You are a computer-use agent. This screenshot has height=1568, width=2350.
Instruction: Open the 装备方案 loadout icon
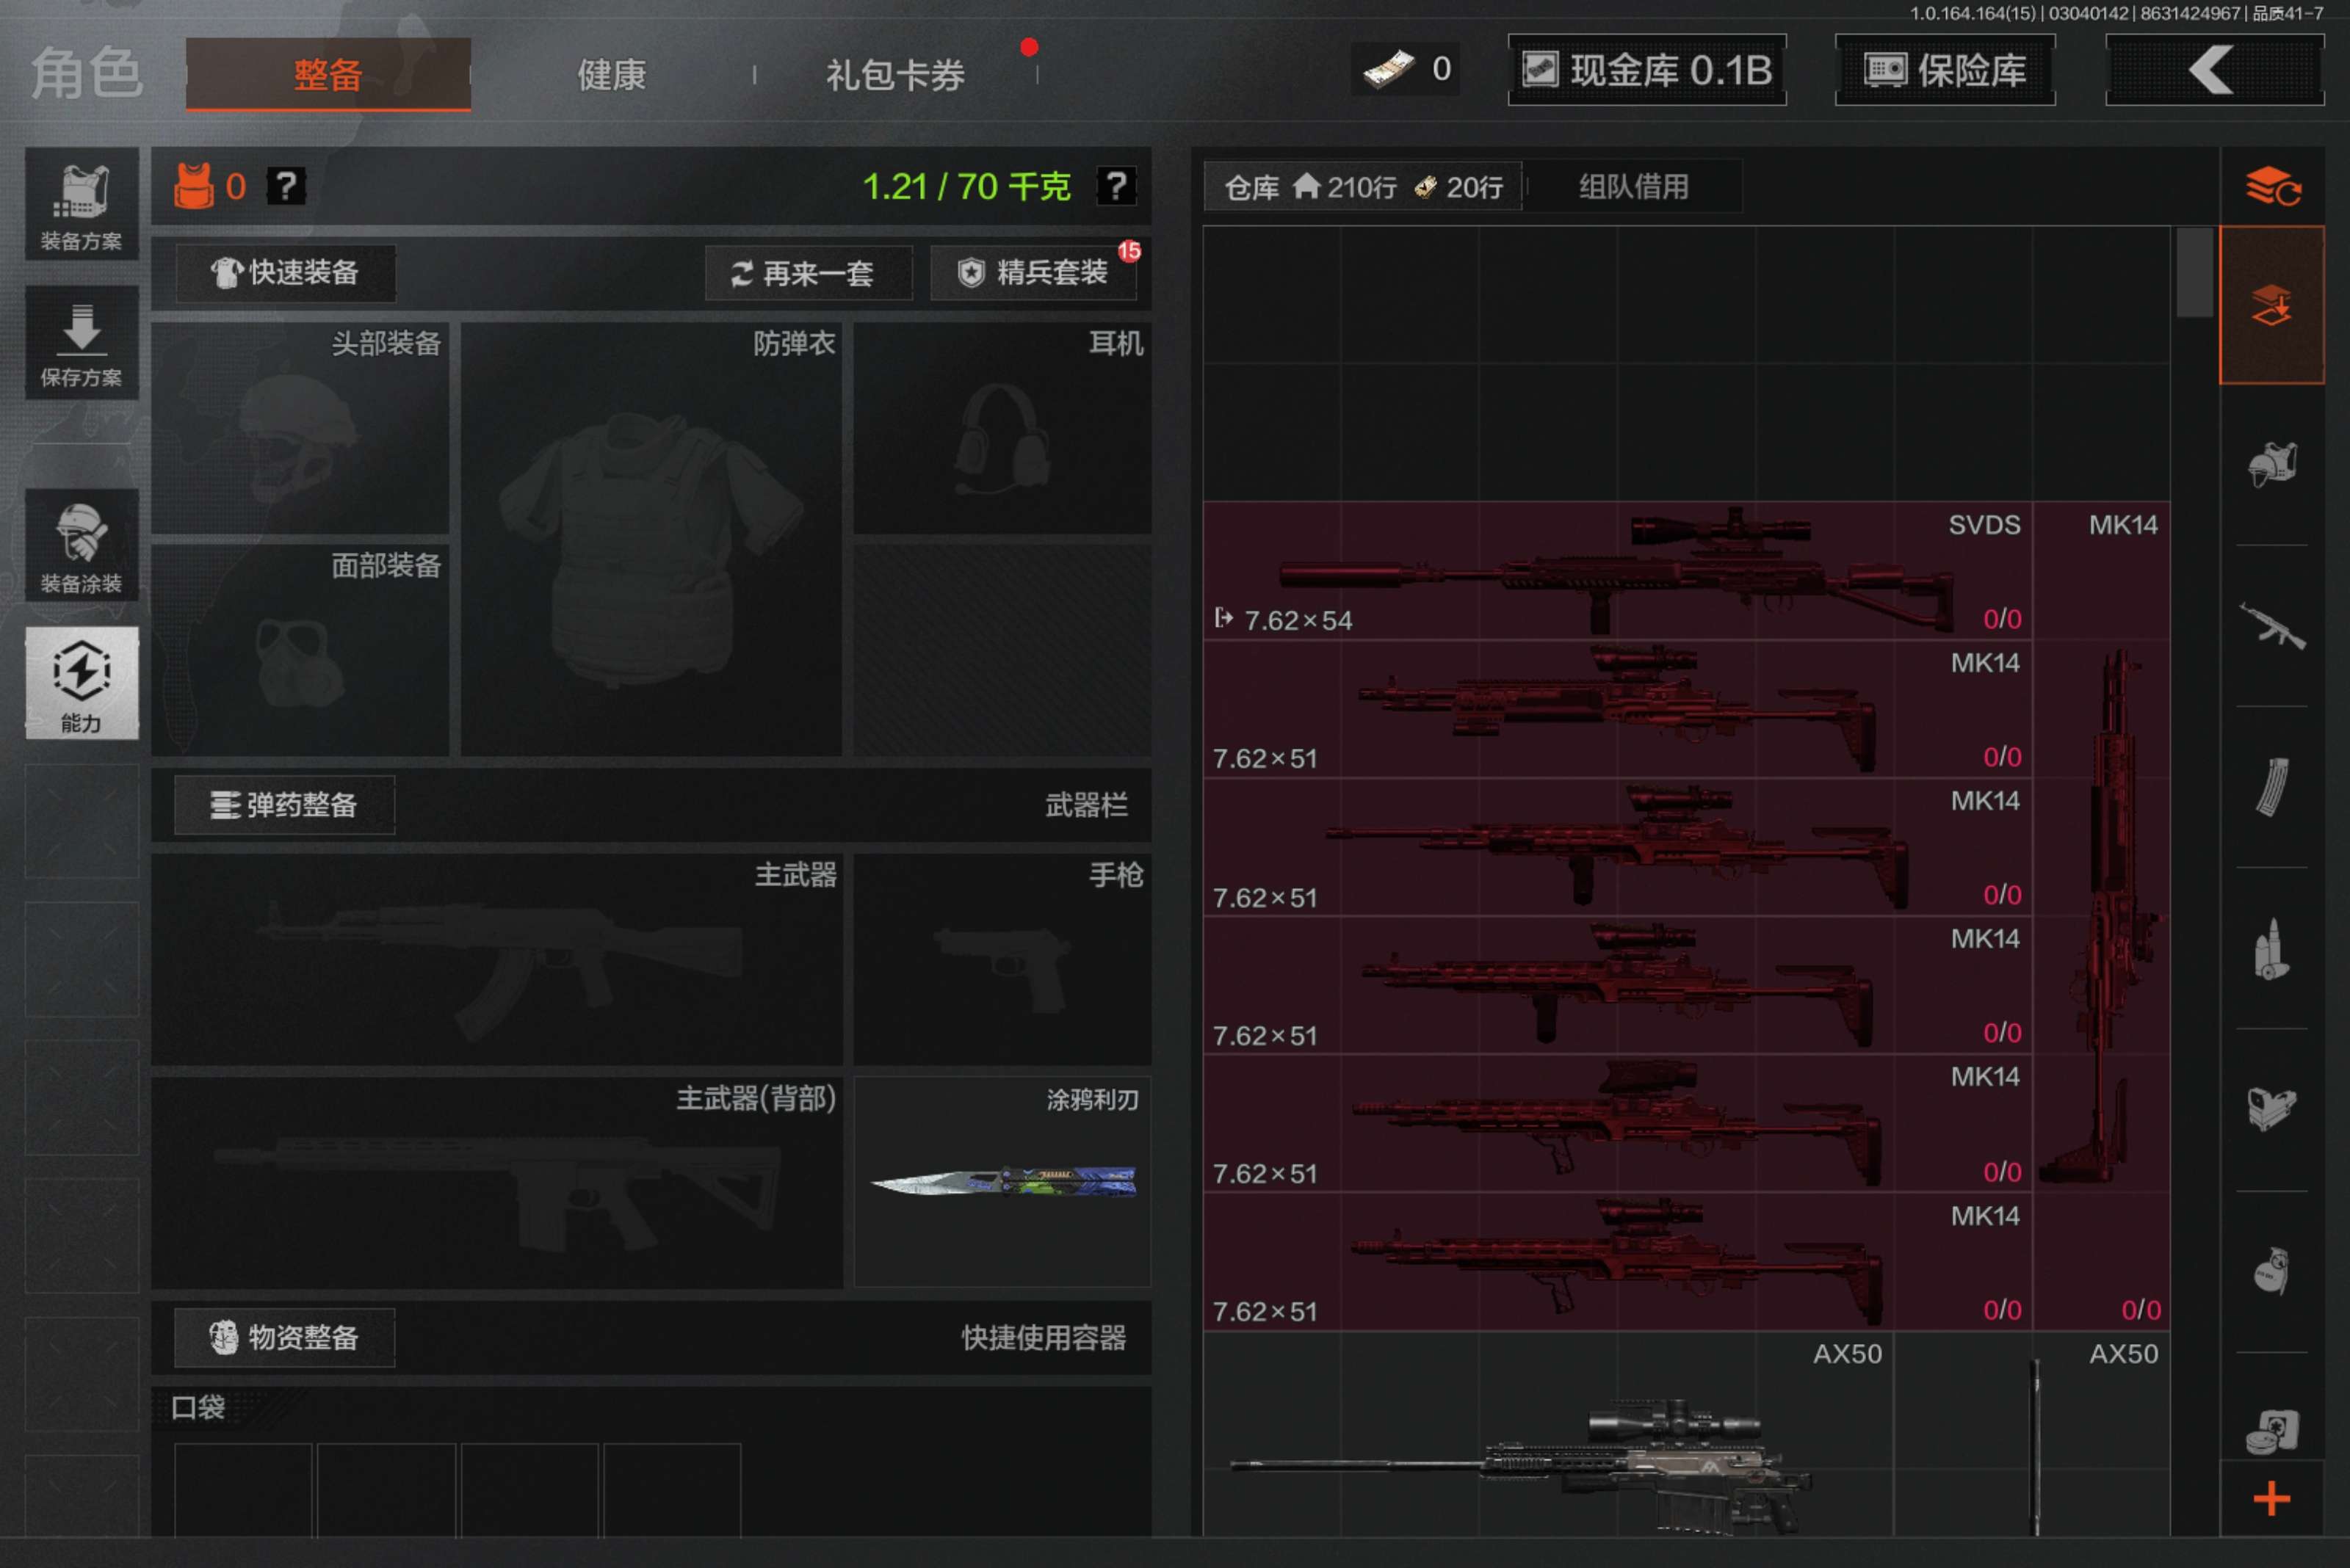click(x=81, y=205)
